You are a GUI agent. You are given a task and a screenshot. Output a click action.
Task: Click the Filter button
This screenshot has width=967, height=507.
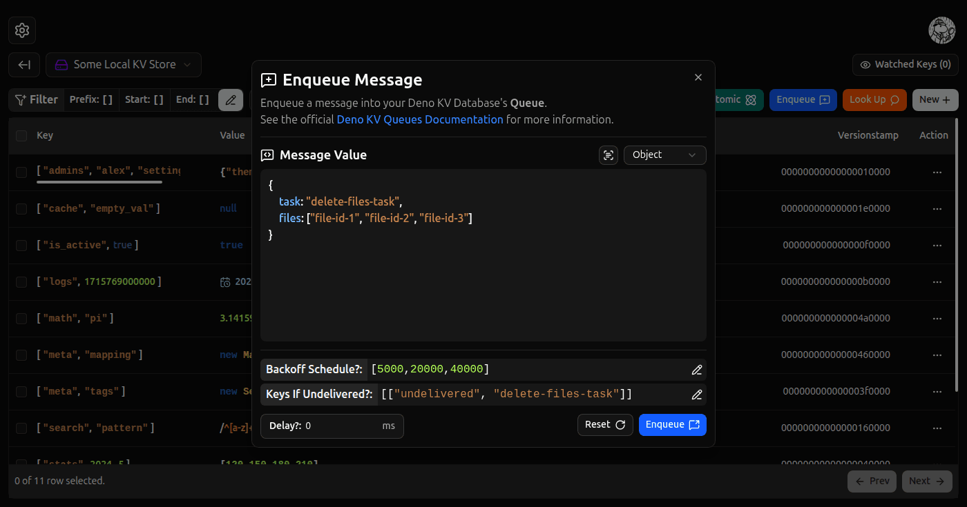37,100
